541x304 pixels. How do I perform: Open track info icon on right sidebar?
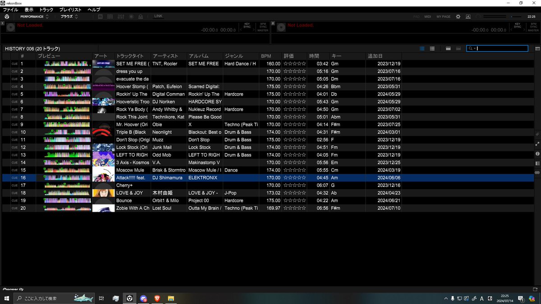click(537, 154)
